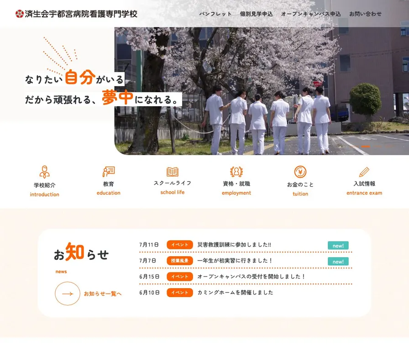409x351 pixels.
Task: Click the 6月15日 date text
Action: click(149, 277)
